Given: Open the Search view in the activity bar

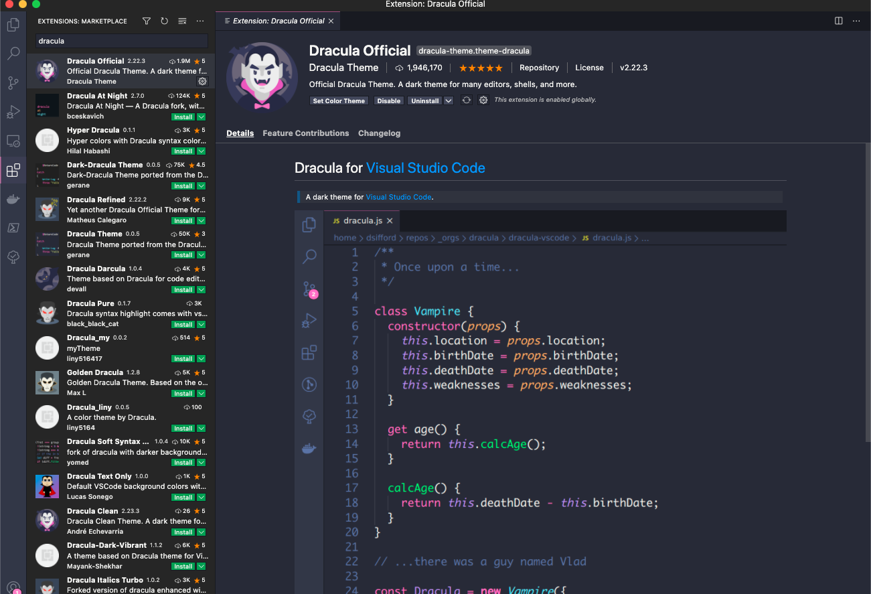Looking at the screenshot, I should (x=13, y=54).
